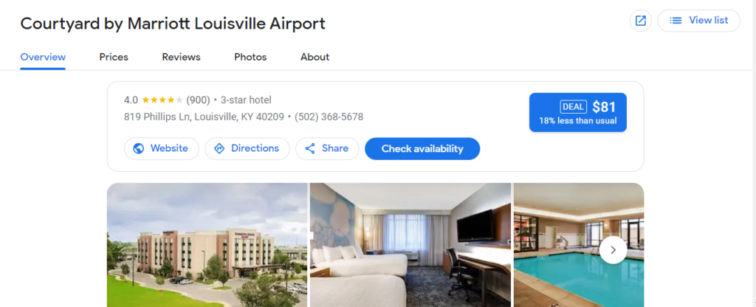The width and height of the screenshot is (756, 307).
Task: Open the $81 deal price box
Action: [x=577, y=112]
